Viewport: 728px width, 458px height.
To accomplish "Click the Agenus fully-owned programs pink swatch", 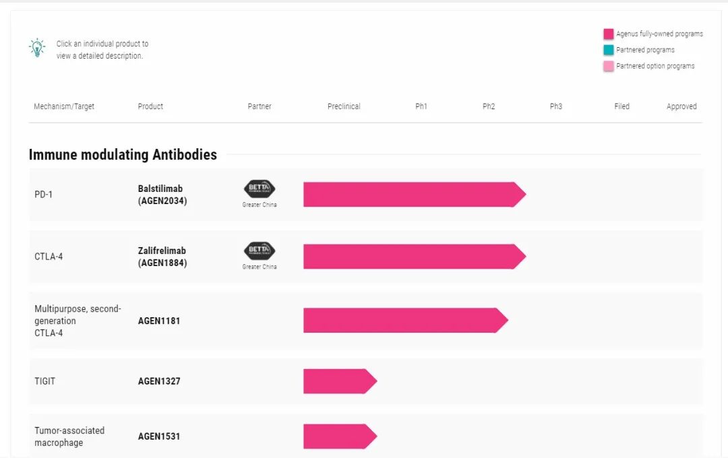I will 609,34.
